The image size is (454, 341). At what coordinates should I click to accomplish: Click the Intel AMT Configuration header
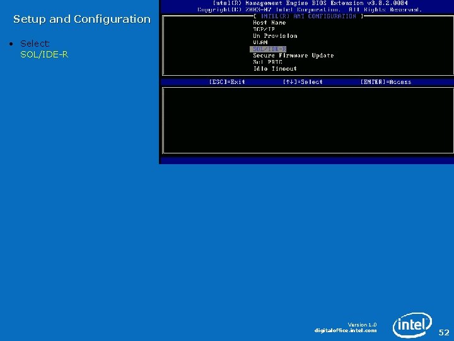(308, 16)
